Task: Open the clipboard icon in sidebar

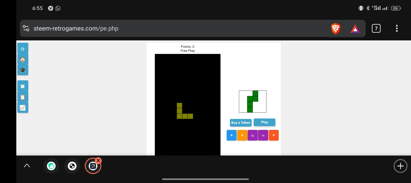Action: (x=23, y=97)
